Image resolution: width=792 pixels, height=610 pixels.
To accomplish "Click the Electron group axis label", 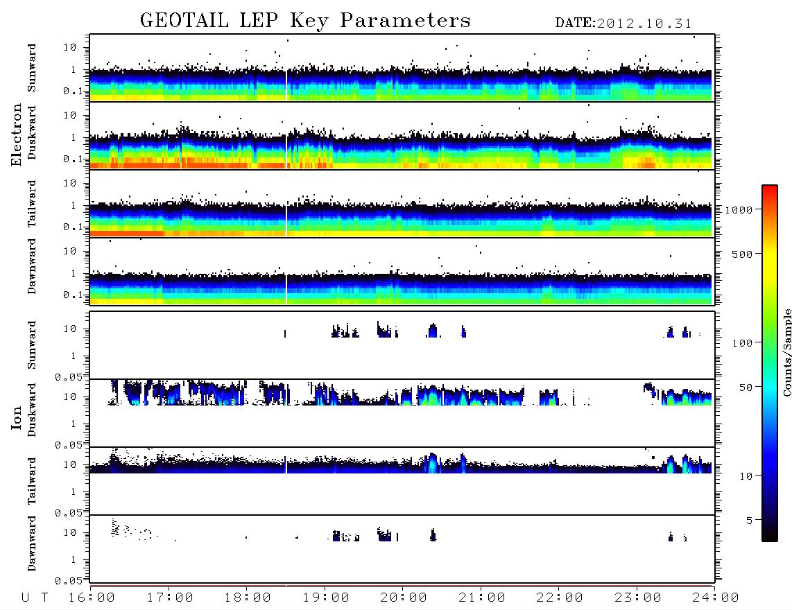I will tap(17, 134).
